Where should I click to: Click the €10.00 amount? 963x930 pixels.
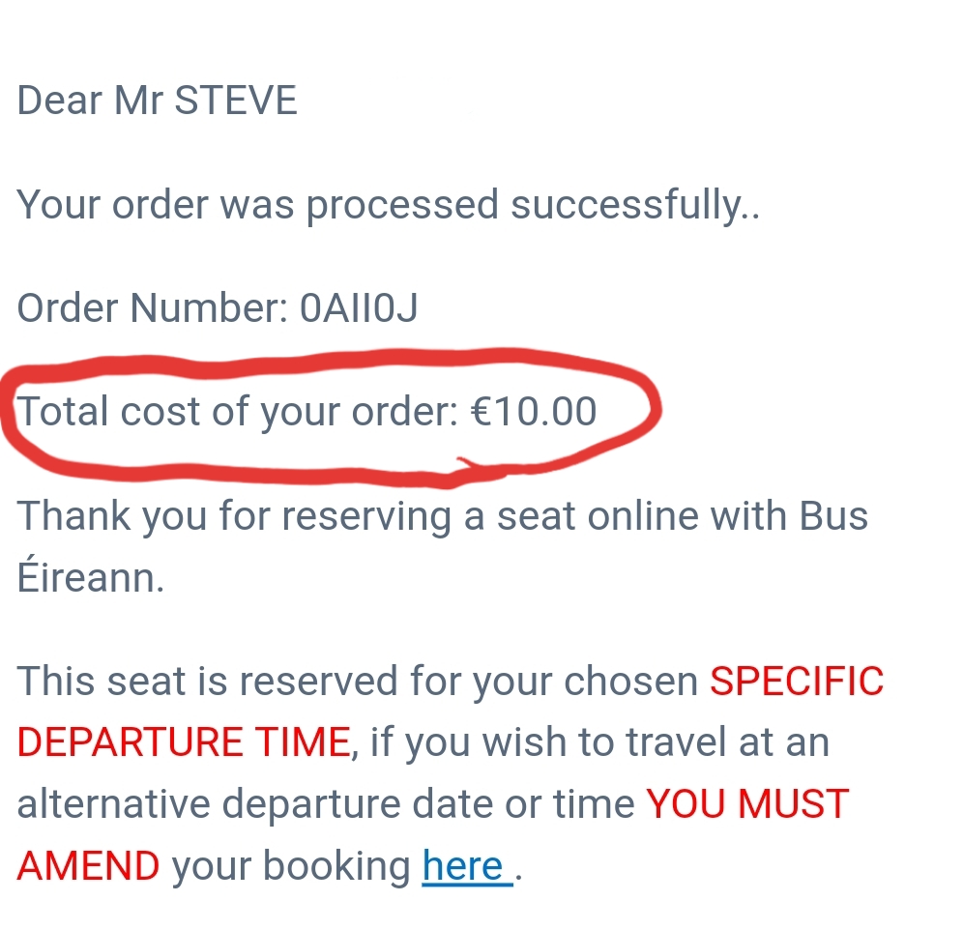pos(534,412)
